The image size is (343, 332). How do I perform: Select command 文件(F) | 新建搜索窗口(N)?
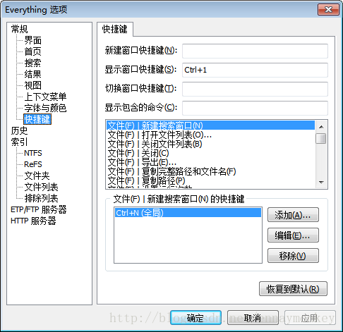click(210, 125)
